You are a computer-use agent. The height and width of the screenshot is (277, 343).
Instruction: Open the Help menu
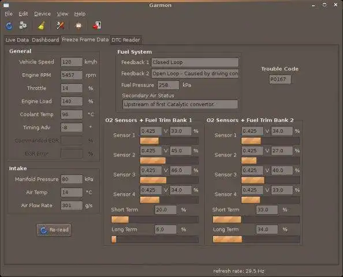click(x=80, y=14)
